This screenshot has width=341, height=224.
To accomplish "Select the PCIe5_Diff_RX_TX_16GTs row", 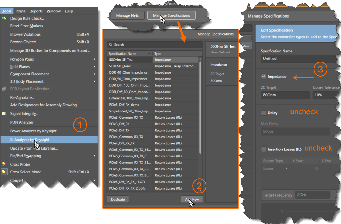I will (153, 182).
